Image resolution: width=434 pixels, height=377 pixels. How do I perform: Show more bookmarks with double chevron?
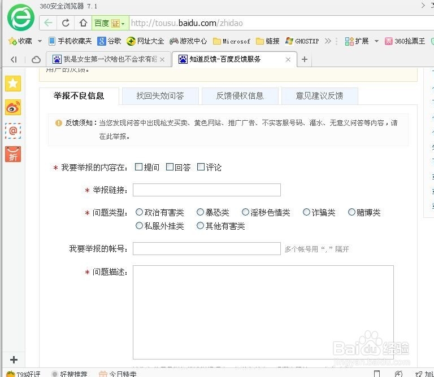pyautogui.click(x=328, y=41)
